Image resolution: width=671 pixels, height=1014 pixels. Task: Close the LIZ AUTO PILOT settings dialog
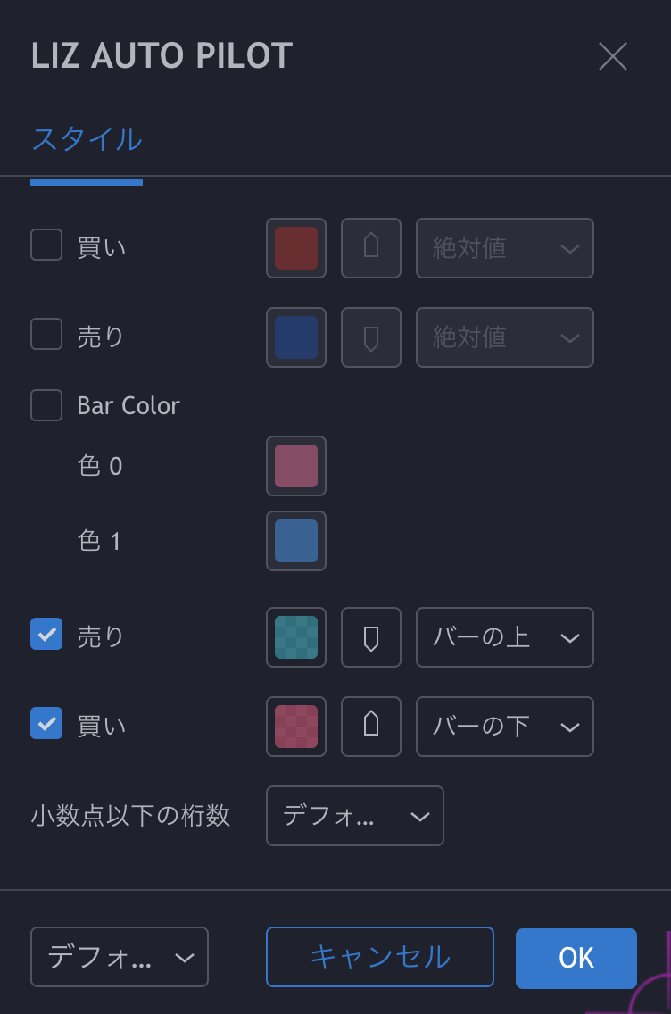pos(613,56)
